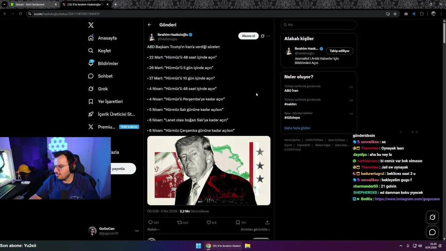
Task: Open the #saldırı trending topic
Action: coord(290,104)
